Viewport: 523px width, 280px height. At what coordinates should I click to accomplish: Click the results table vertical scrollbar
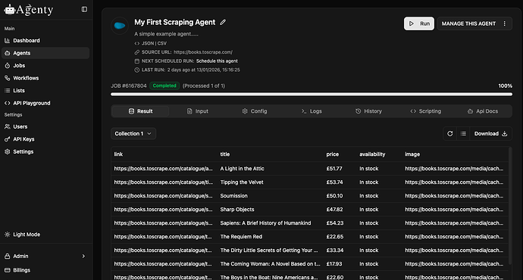(510, 207)
